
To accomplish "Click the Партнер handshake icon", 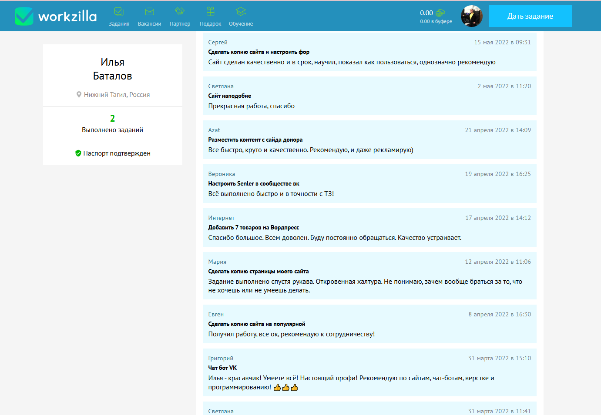I will (x=180, y=12).
